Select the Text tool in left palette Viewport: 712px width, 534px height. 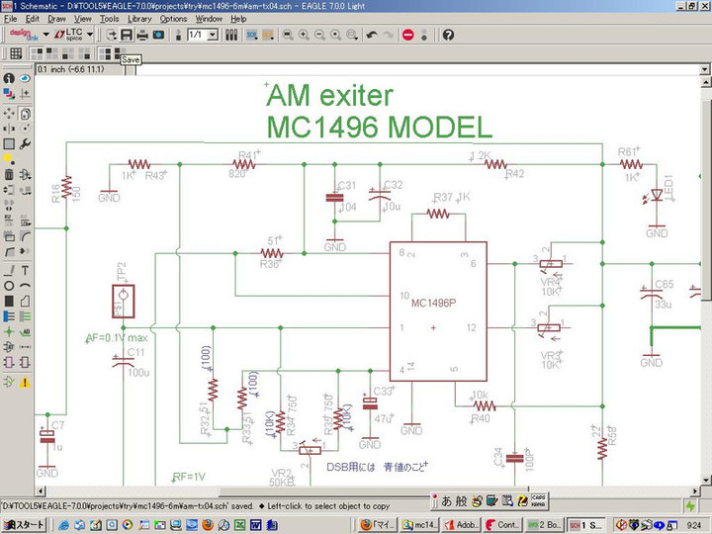[25, 270]
